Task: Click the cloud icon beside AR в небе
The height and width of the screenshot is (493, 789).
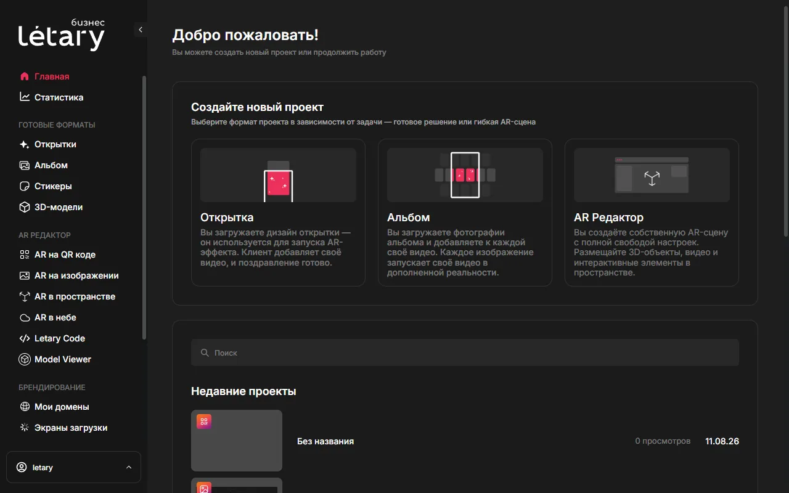Action: pyautogui.click(x=25, y=317)
